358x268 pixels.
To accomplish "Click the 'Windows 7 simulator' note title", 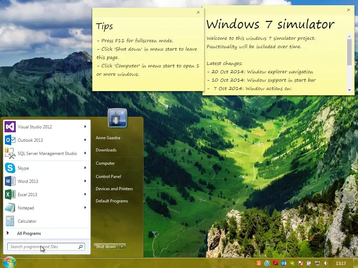I will tap(270, 24).
